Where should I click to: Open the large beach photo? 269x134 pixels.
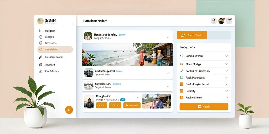click(x=127, y=54)
